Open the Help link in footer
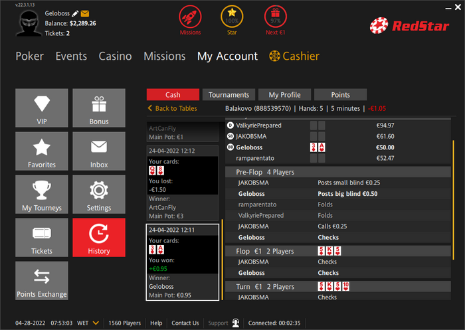The width and height of the screenshot is (465, 330). tap(156, 323)
